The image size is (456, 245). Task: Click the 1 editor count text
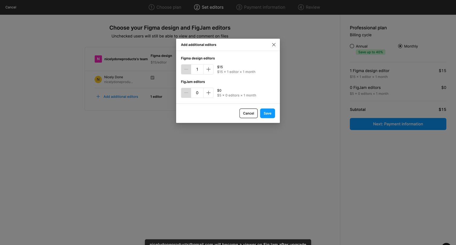156,97
